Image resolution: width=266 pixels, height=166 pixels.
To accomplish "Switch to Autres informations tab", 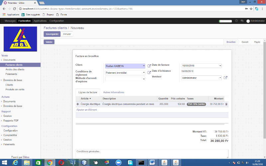I will point(113,92).
